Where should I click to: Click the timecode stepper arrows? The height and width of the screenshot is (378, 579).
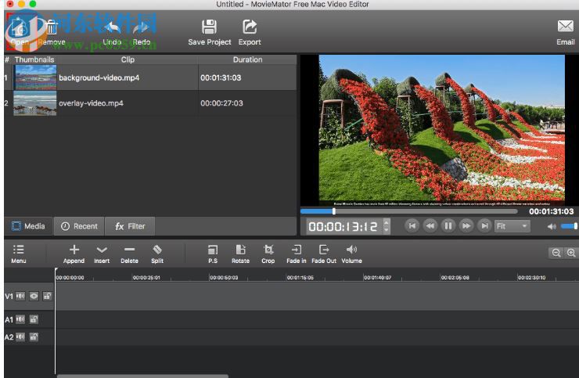click(387, 225)
